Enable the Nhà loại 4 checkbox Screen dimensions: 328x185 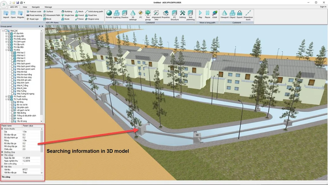[12, 58]
